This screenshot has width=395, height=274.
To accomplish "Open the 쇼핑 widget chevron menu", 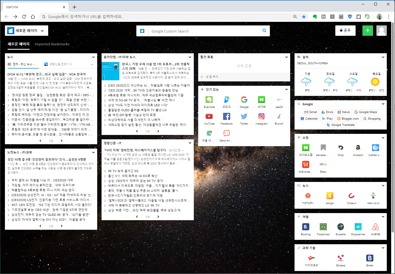I will tap(383, 138).
